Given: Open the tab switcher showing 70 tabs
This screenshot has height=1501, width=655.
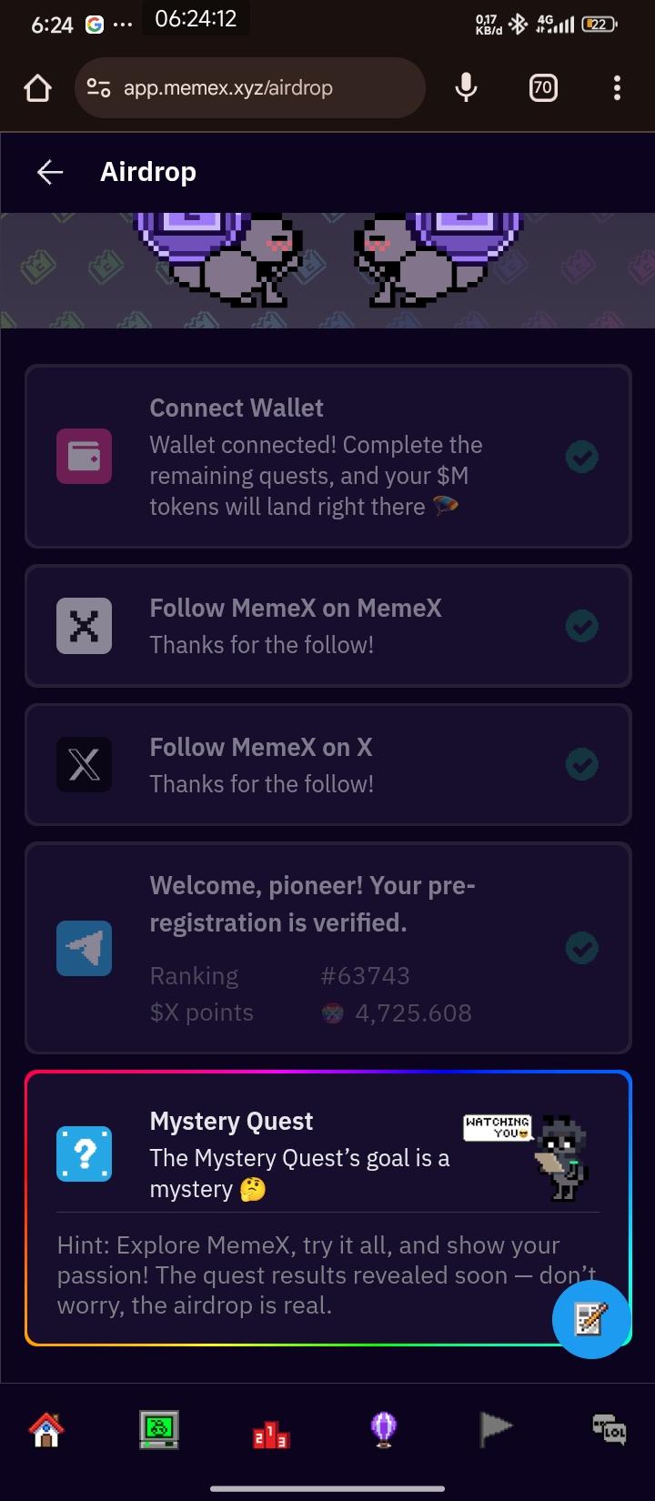Looking at the screenshot, I should pyautogui.click(x=542, y=87).
